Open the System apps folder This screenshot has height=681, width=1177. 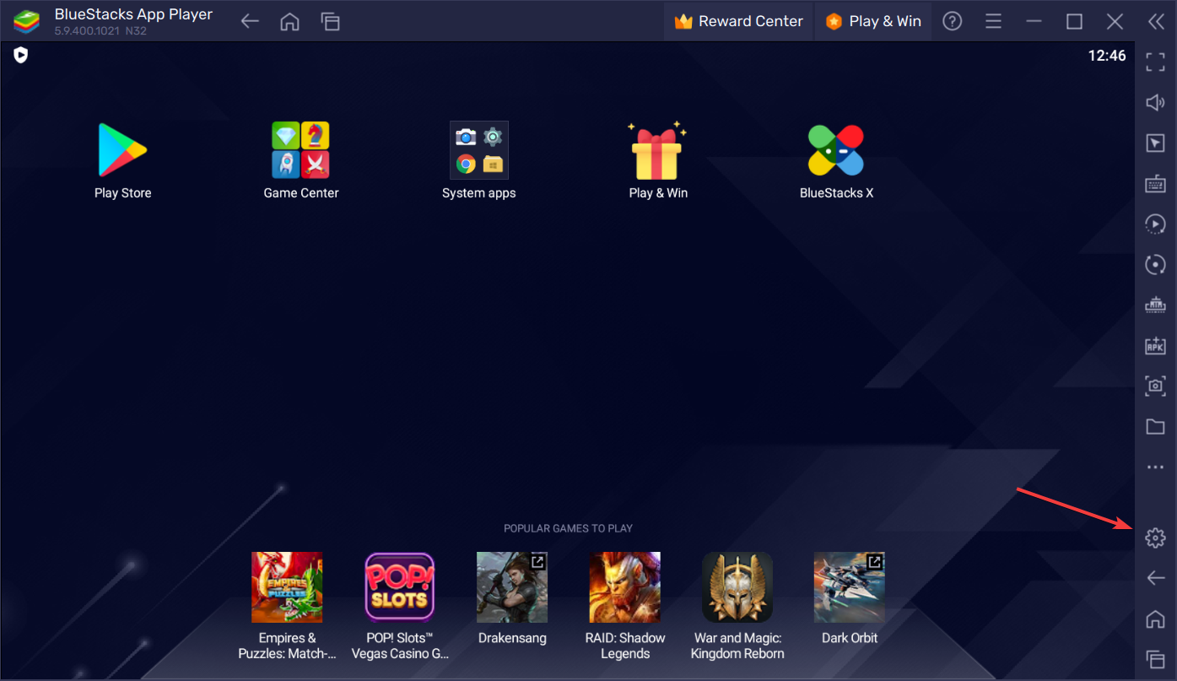tap(478, 150)
